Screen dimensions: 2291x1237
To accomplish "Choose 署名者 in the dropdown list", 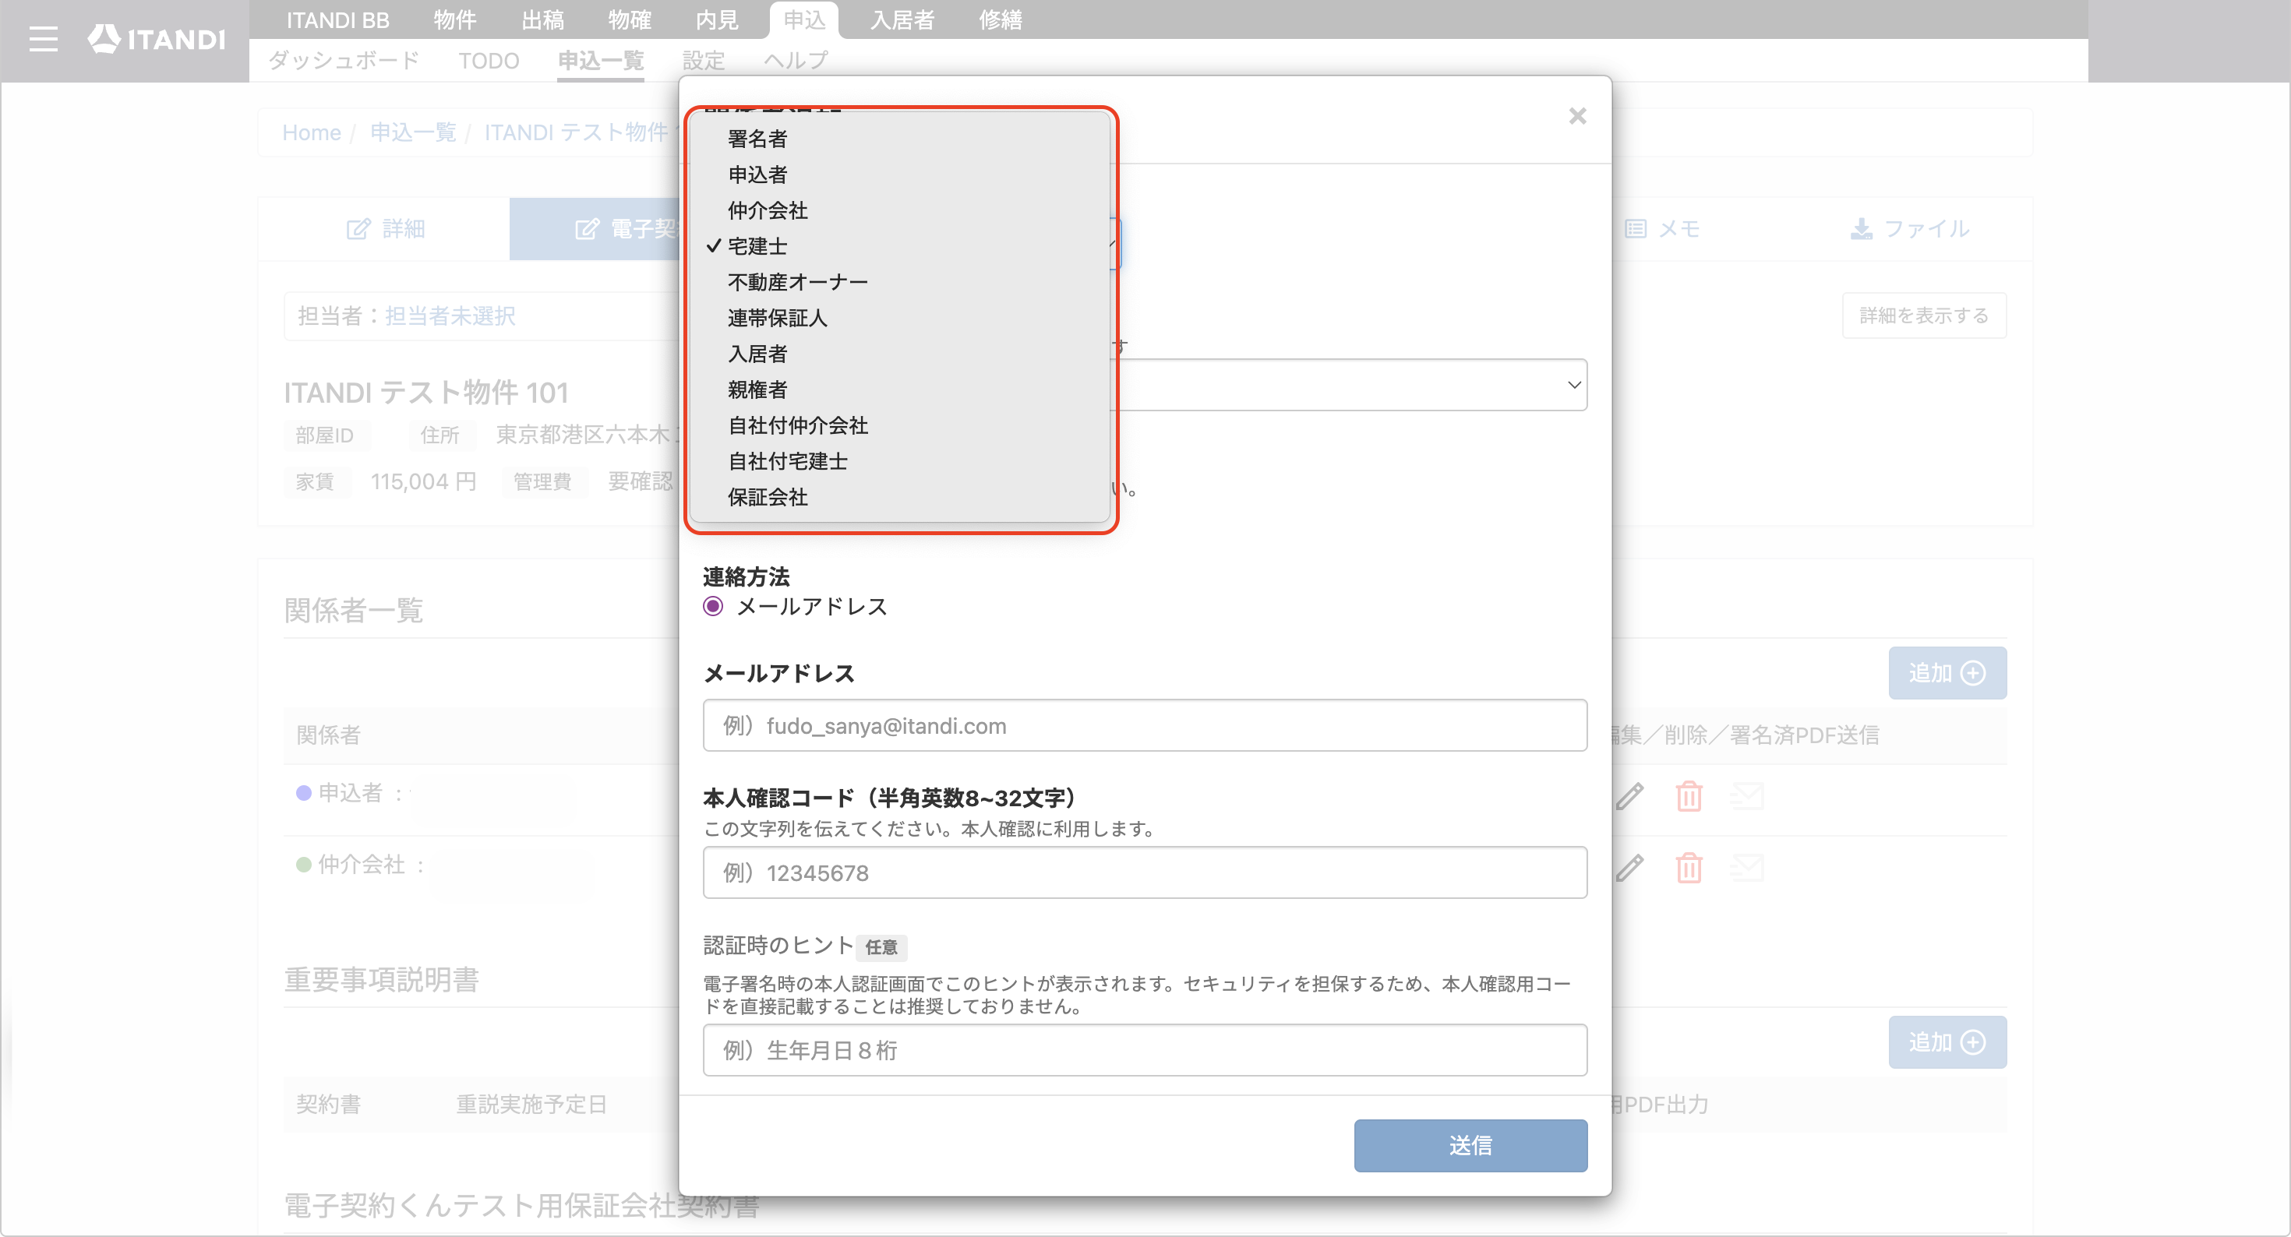I will pyautogui.click(x=900, y=139).
